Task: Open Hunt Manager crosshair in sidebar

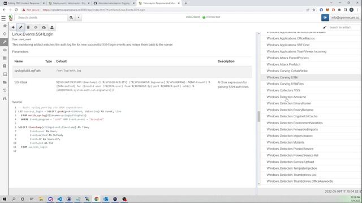Action: [x=5, y=34]
